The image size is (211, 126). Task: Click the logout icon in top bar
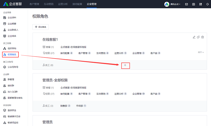(x=207, y=4)
